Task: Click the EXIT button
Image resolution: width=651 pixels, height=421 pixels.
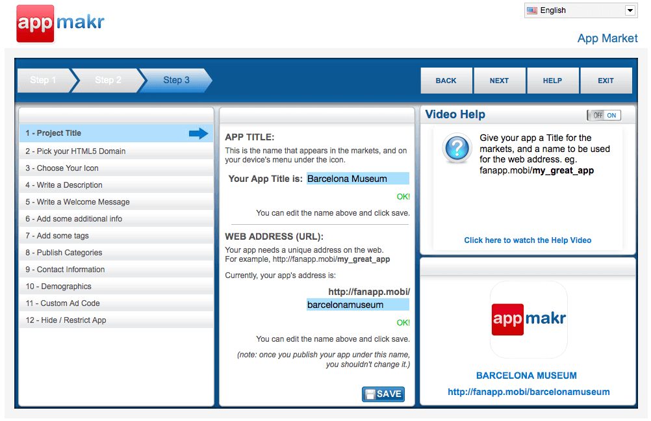Action: click(x=606, y=81)
